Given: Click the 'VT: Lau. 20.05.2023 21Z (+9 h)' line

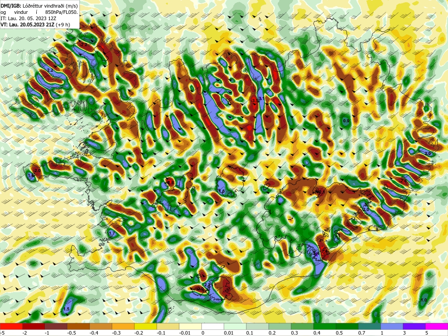Looking at the screenshot, I should [x=35, y=25].
